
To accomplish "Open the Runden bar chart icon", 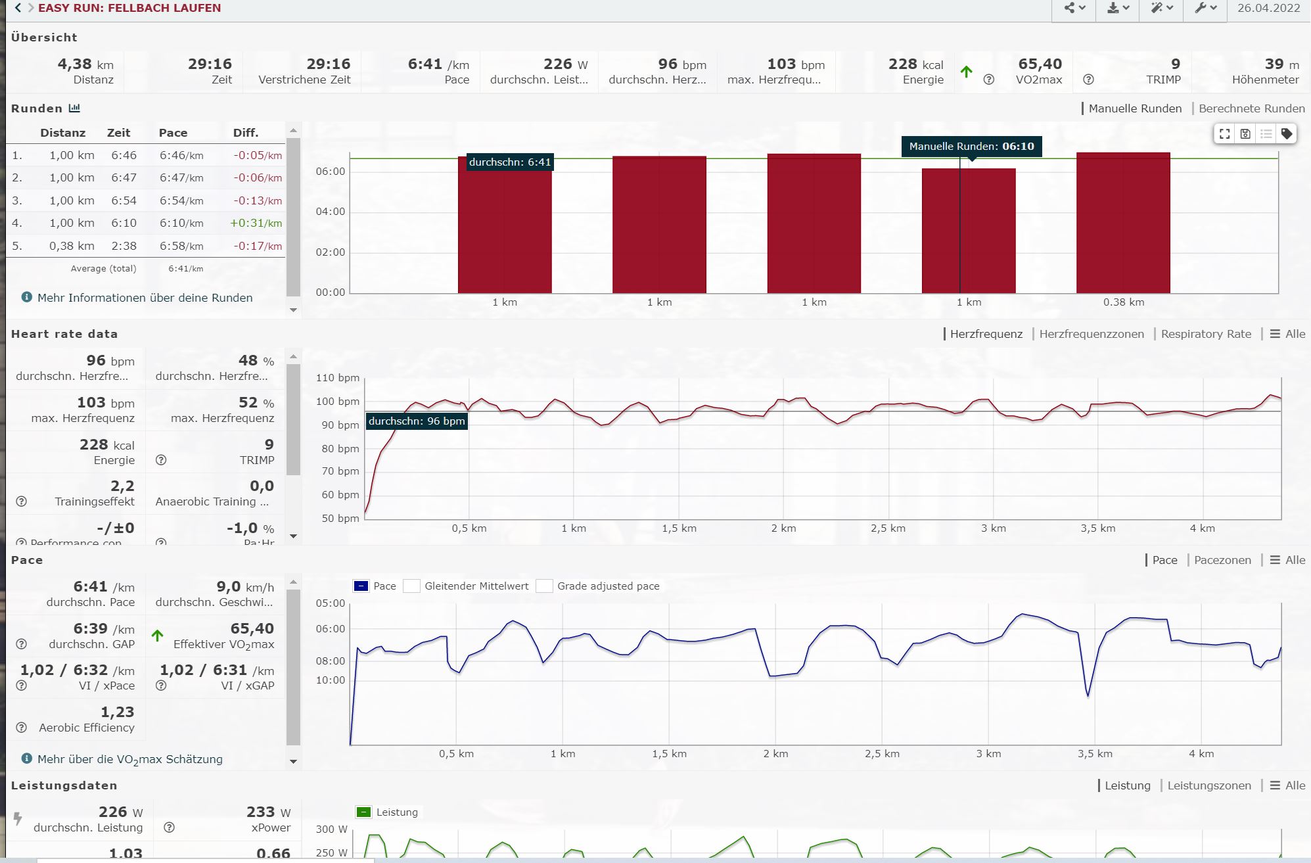I will (x=74, y=108).
